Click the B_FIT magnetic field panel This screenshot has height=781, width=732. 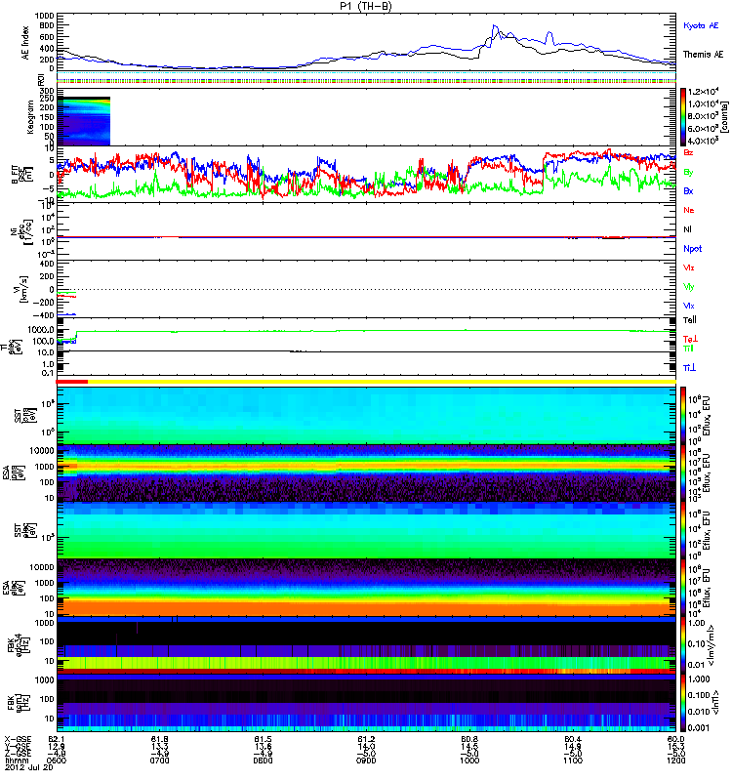click(367, 175)
